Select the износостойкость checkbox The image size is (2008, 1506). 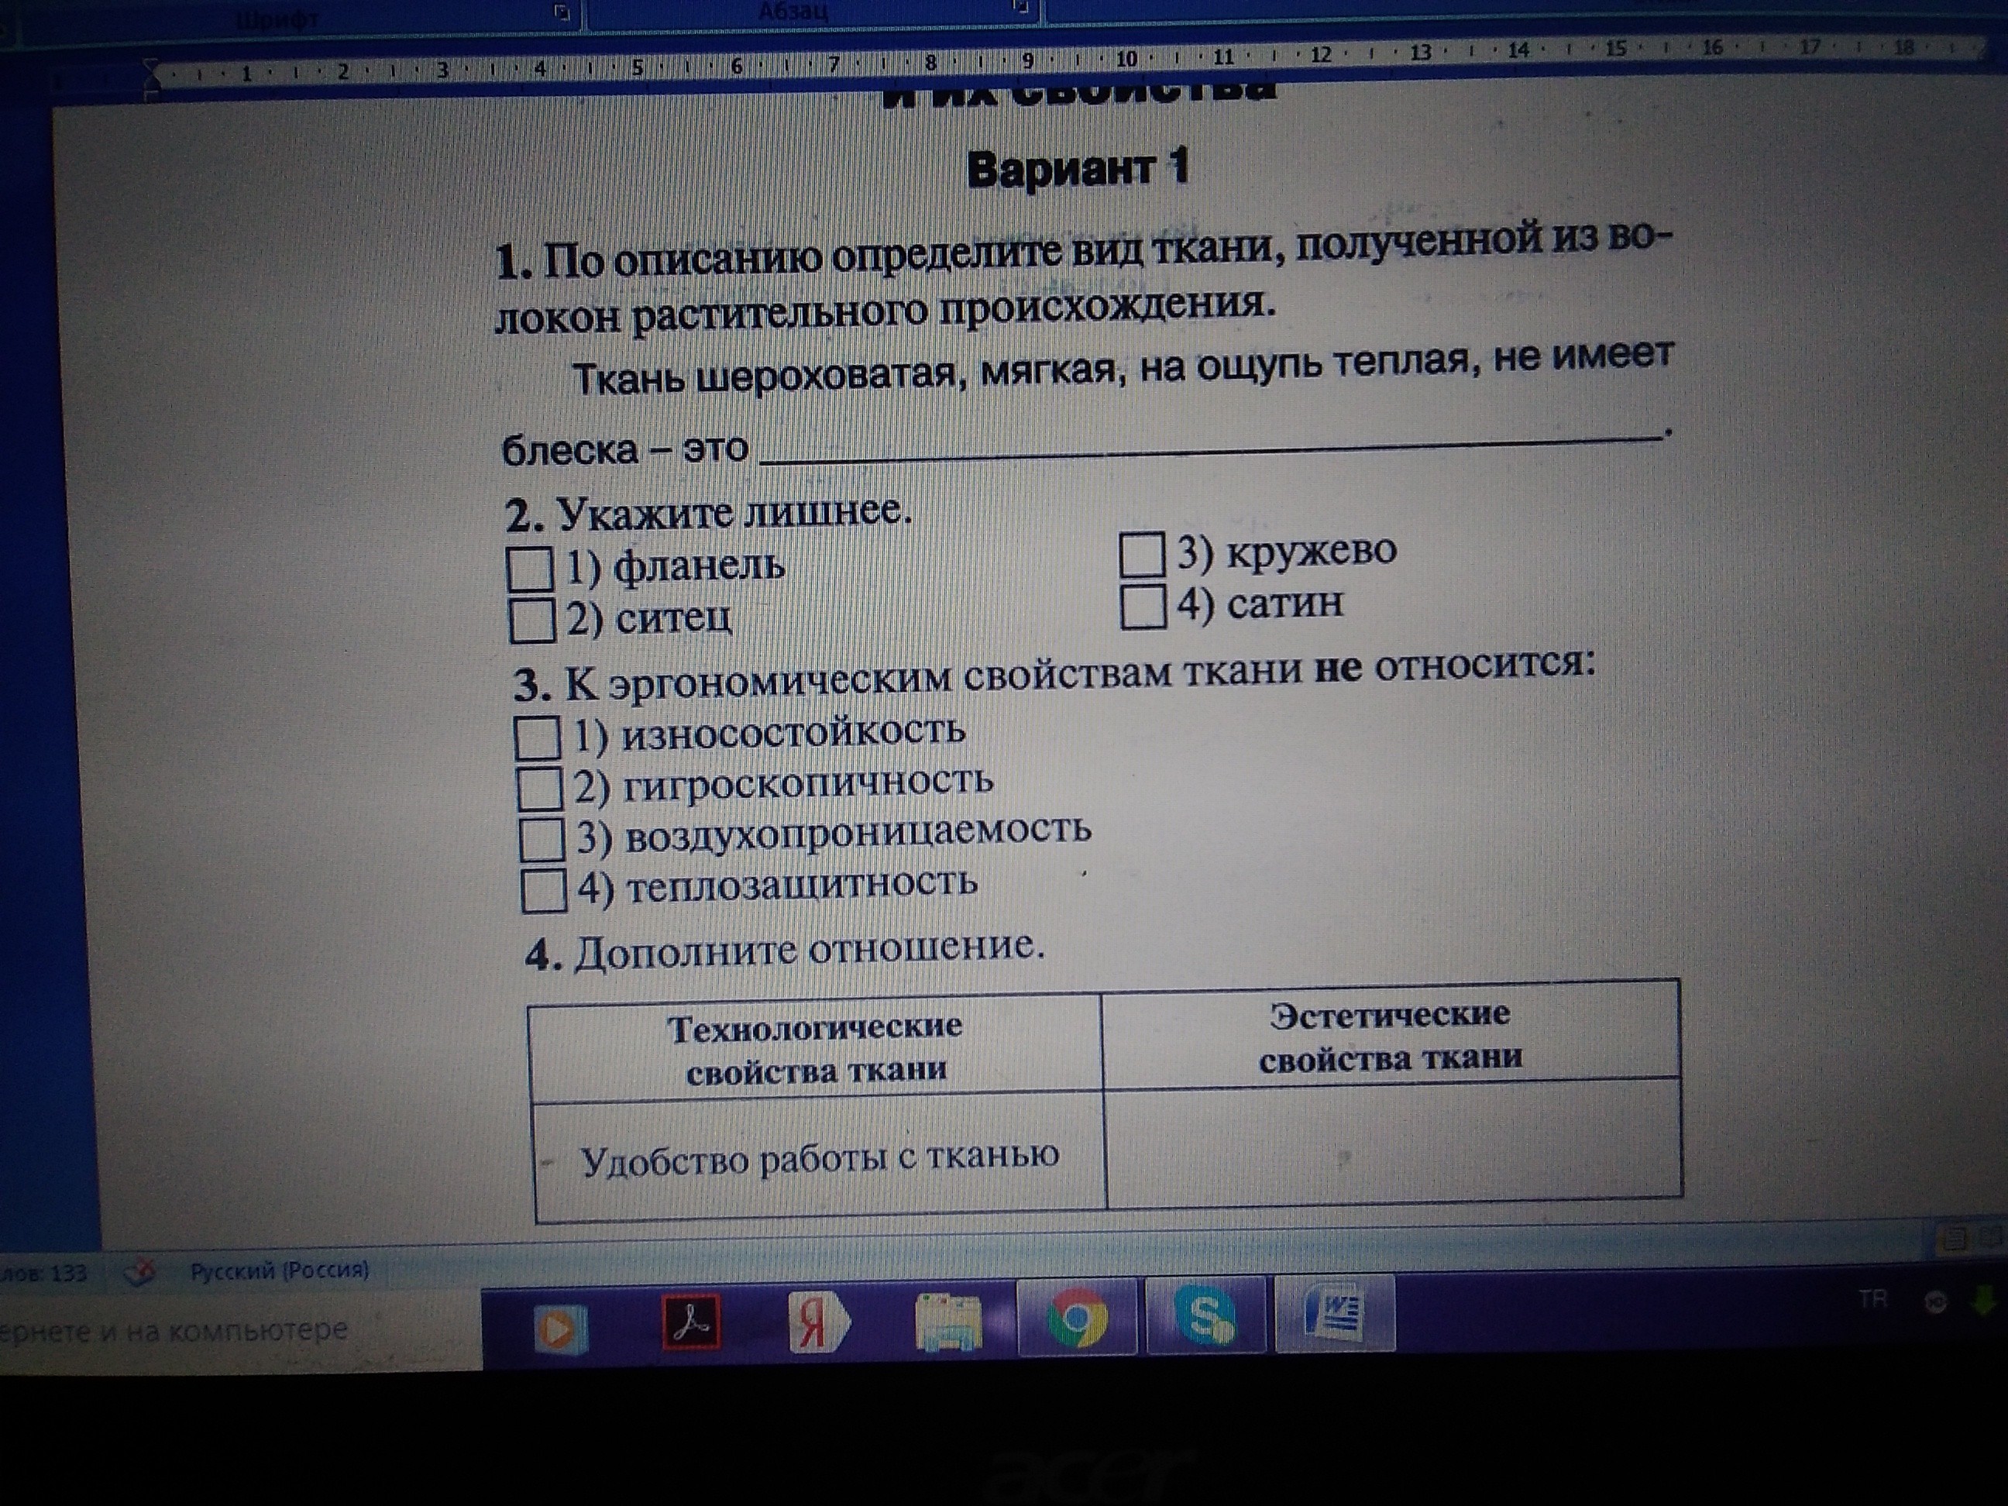point(538,738)
